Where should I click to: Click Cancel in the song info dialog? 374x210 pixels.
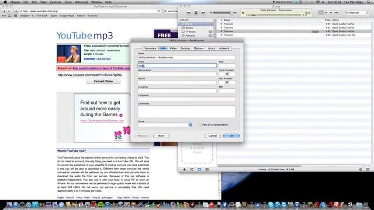pyautogui.click(x=213, y=136)
